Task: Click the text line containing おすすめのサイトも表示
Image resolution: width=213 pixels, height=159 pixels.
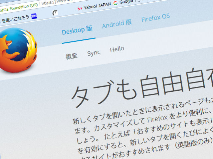Action: 145,131
